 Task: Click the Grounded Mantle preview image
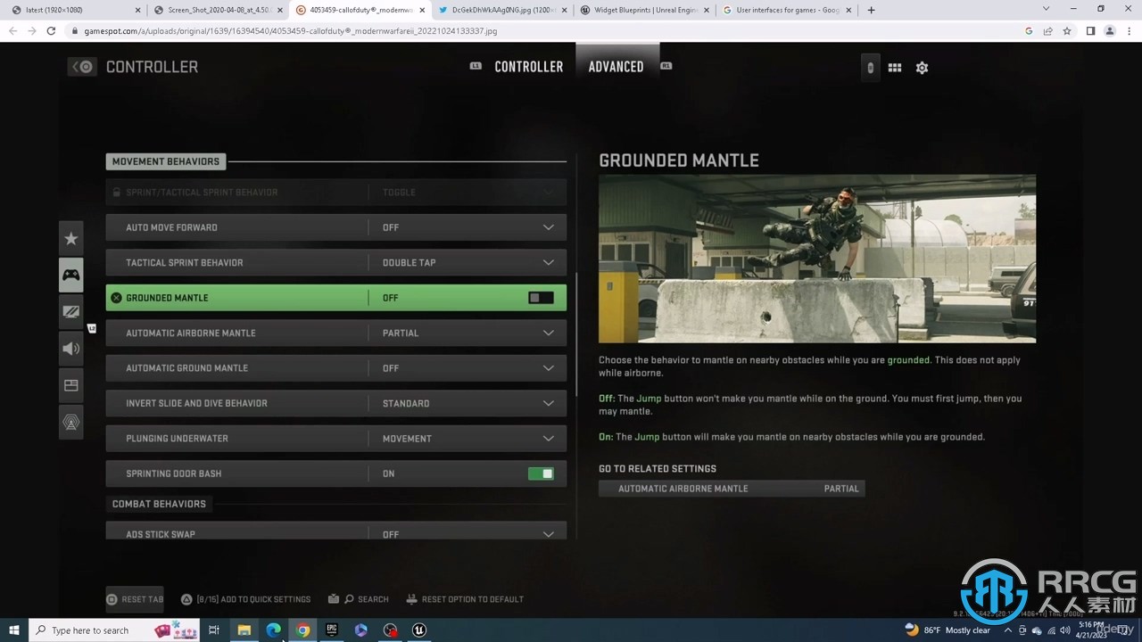tap(817, 259)
